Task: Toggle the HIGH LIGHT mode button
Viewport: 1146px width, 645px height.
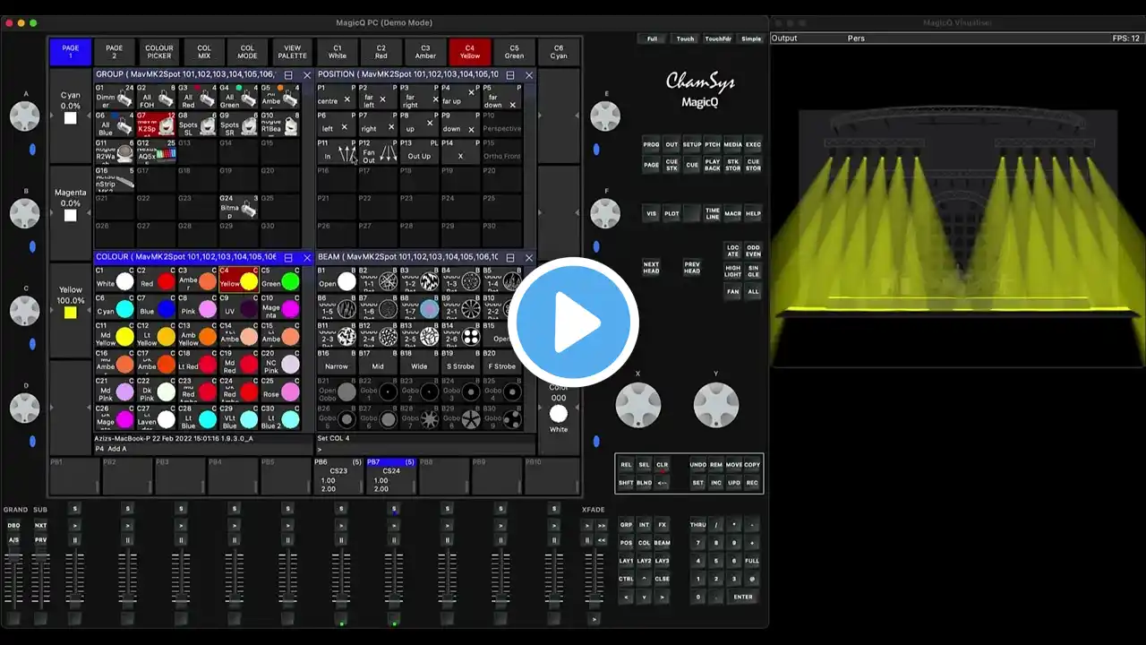Action: 733,271
